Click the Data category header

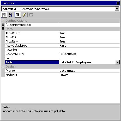point(9,29)
